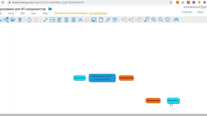Viewport: 207px width, 116px height.
Task: Zoom out of the map
Action: coord(160,20)
